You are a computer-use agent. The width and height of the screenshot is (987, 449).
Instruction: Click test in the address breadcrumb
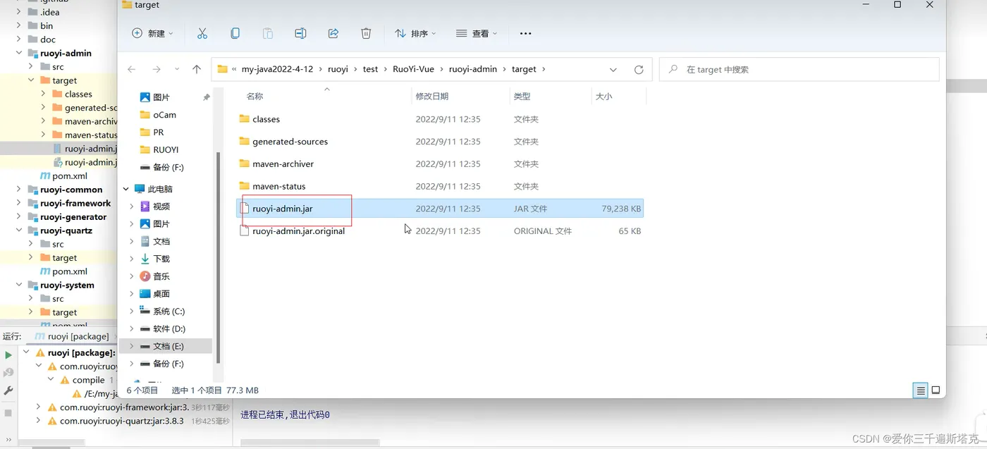click(370, 69)
